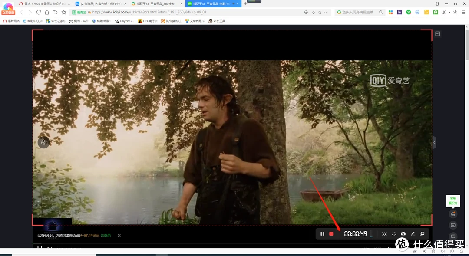Click the gift icon in right sidebar

(453, 214)
